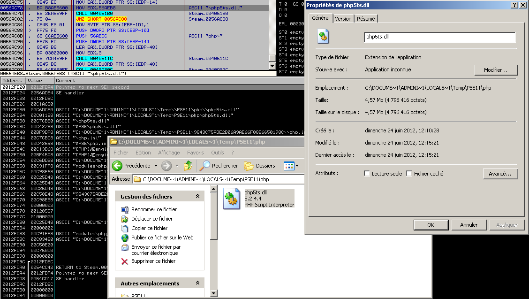Click the green Précédente back arrow icon
Viewport: 529px width, 299px height.
117,166
